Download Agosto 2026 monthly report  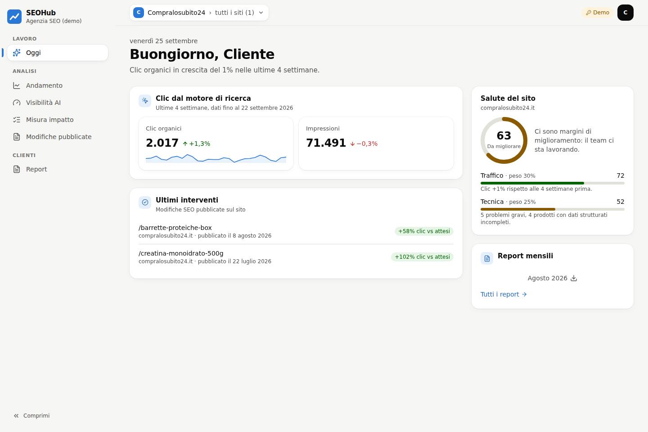point(553,278)
